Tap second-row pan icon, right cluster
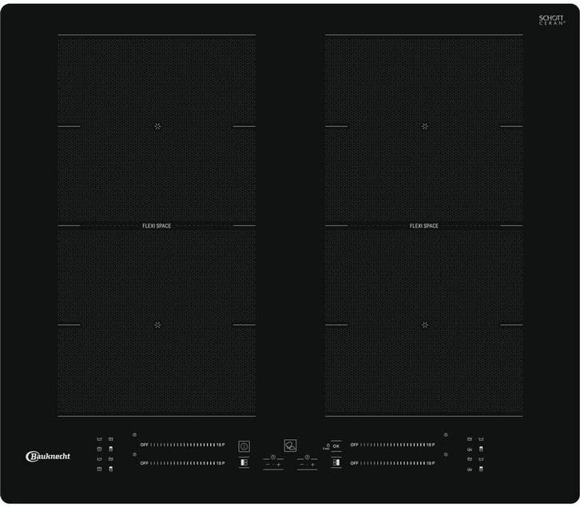 pyautogui.click(x=470, y=450)
